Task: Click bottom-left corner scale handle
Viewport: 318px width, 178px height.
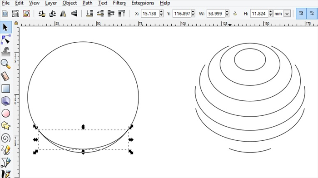Action: tap(35, 152)
